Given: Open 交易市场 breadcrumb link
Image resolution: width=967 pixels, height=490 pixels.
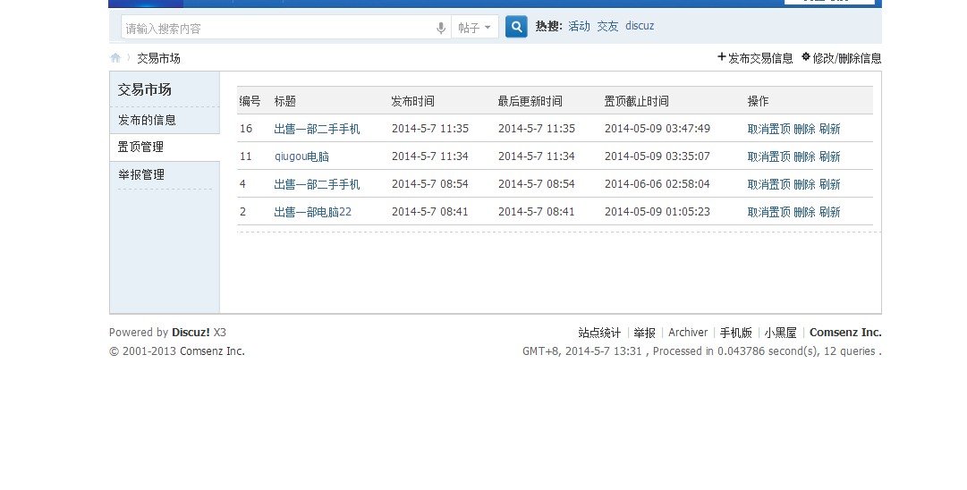Looking at the screenshot, I should 158,58.
